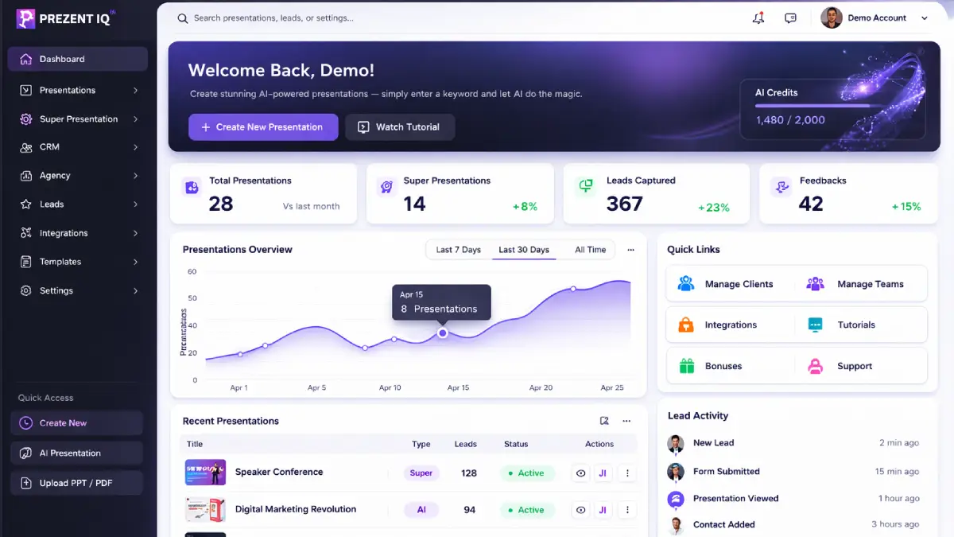Click Form Submitted activity entry
Viewport: 954px width, 537px height.
coord(793,472)
